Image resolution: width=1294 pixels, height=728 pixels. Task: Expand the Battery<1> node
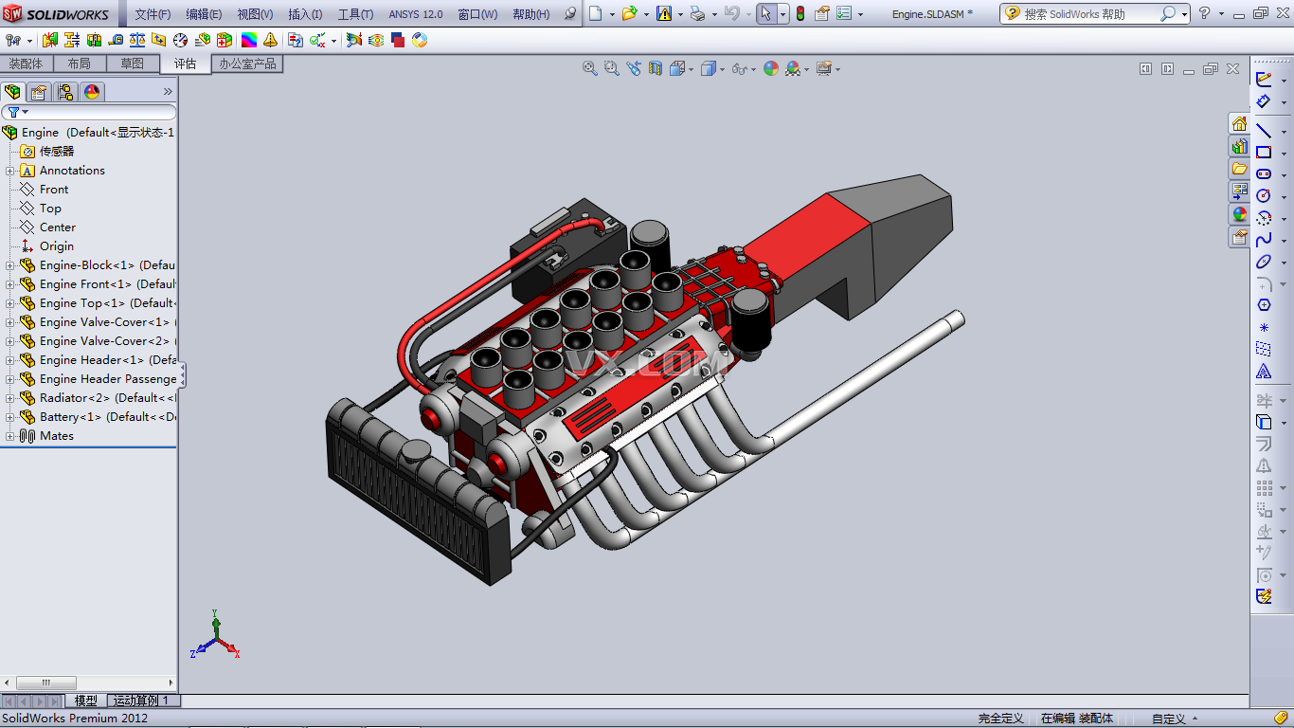(9, 417)
